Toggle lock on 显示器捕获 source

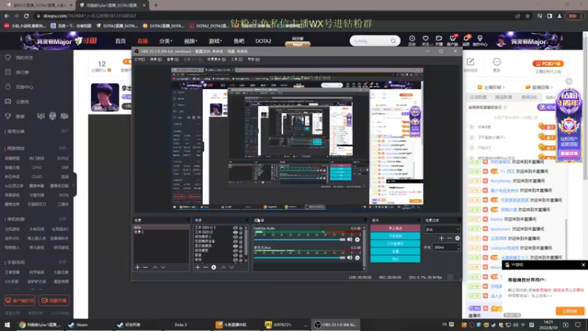[x=241, y=246]
